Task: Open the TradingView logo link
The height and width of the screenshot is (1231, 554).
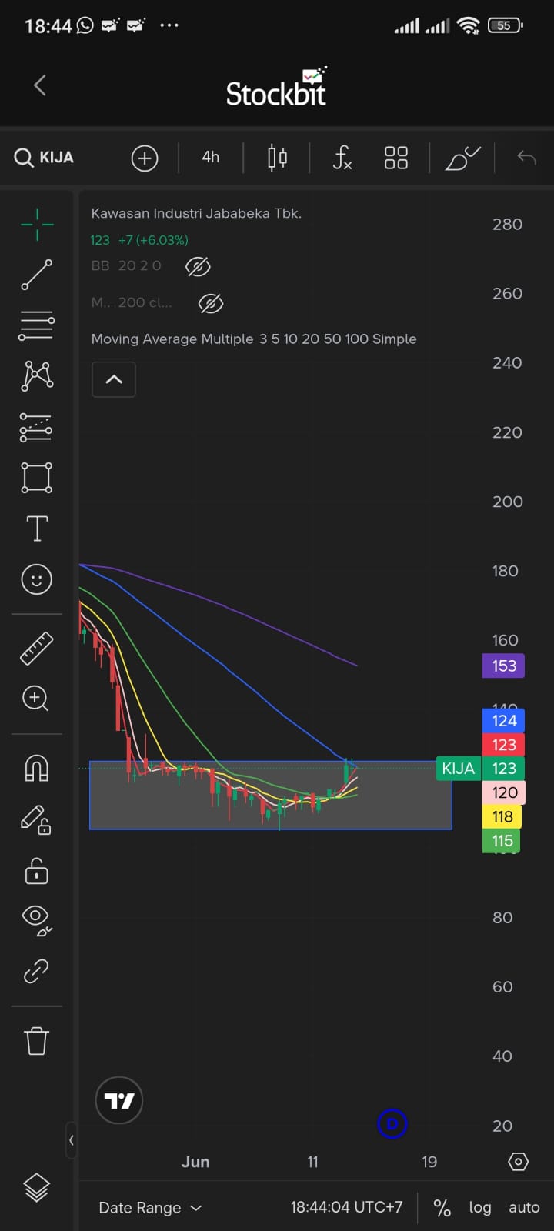Action: [x=119, y=1100]
